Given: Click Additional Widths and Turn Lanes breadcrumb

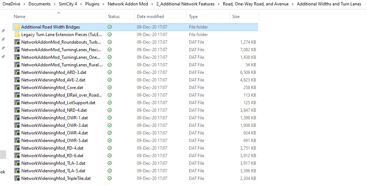Looking at the screenshot, I should [329, 4].
